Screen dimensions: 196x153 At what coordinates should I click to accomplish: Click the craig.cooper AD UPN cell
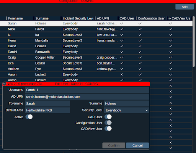pos(107,58)
